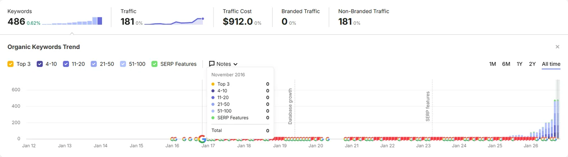Click the Jan 26 axis label
568x157 pixels.
(530, 146)
